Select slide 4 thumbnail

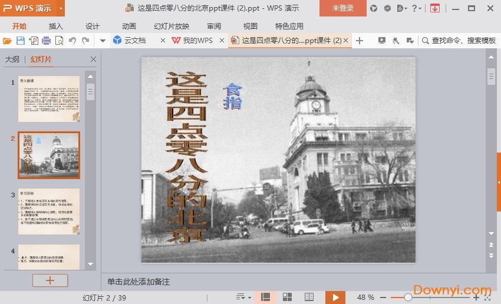[x=49, y=257]
